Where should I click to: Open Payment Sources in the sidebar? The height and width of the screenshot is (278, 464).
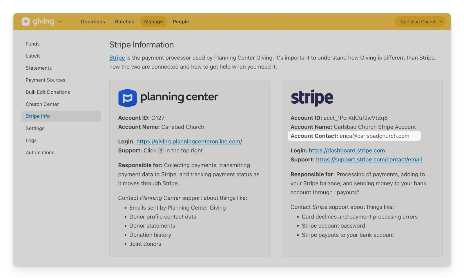point(45,80)
